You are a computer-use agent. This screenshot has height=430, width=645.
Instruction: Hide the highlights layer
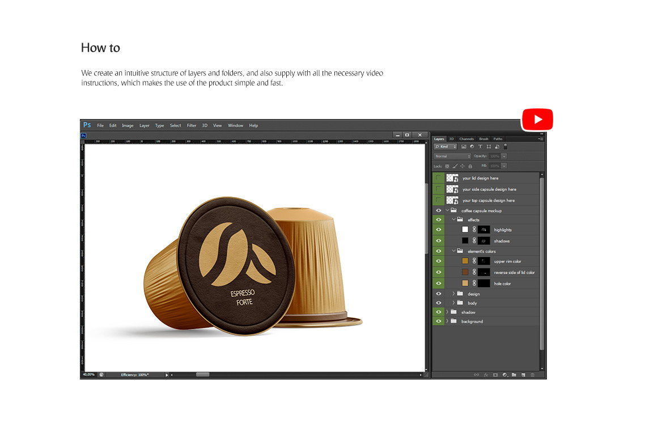(438, 229)
